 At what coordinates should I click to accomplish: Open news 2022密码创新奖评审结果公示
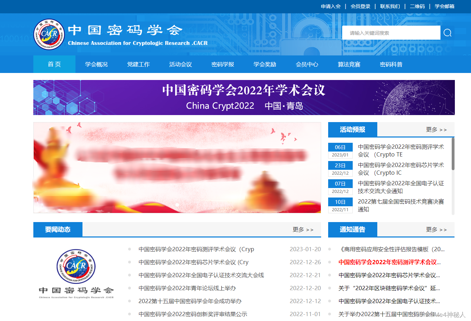(x=193, y=314)
